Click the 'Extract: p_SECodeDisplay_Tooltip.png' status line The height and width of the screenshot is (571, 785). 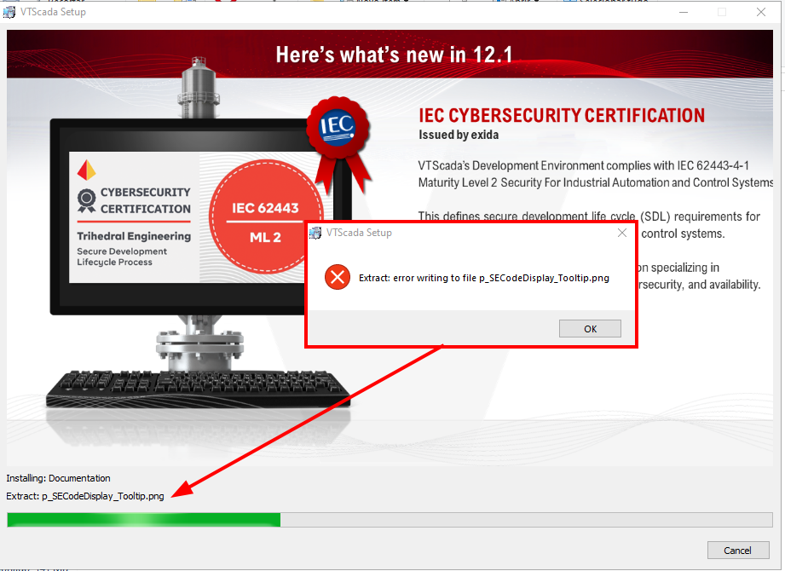point(85,496)
